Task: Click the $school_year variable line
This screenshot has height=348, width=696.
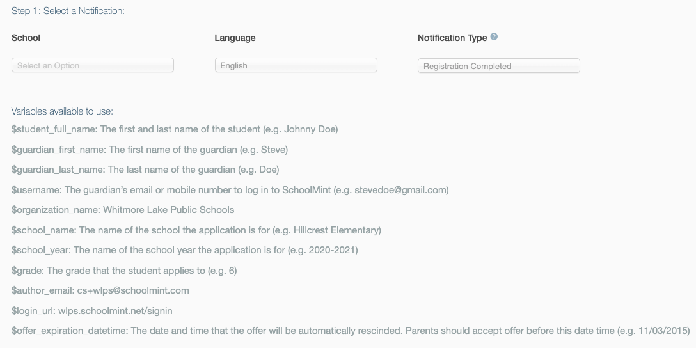Action: tap(185, 250)
